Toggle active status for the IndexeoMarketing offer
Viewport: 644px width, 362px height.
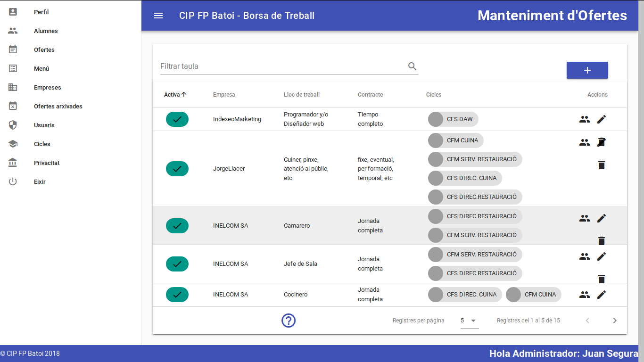177,119
